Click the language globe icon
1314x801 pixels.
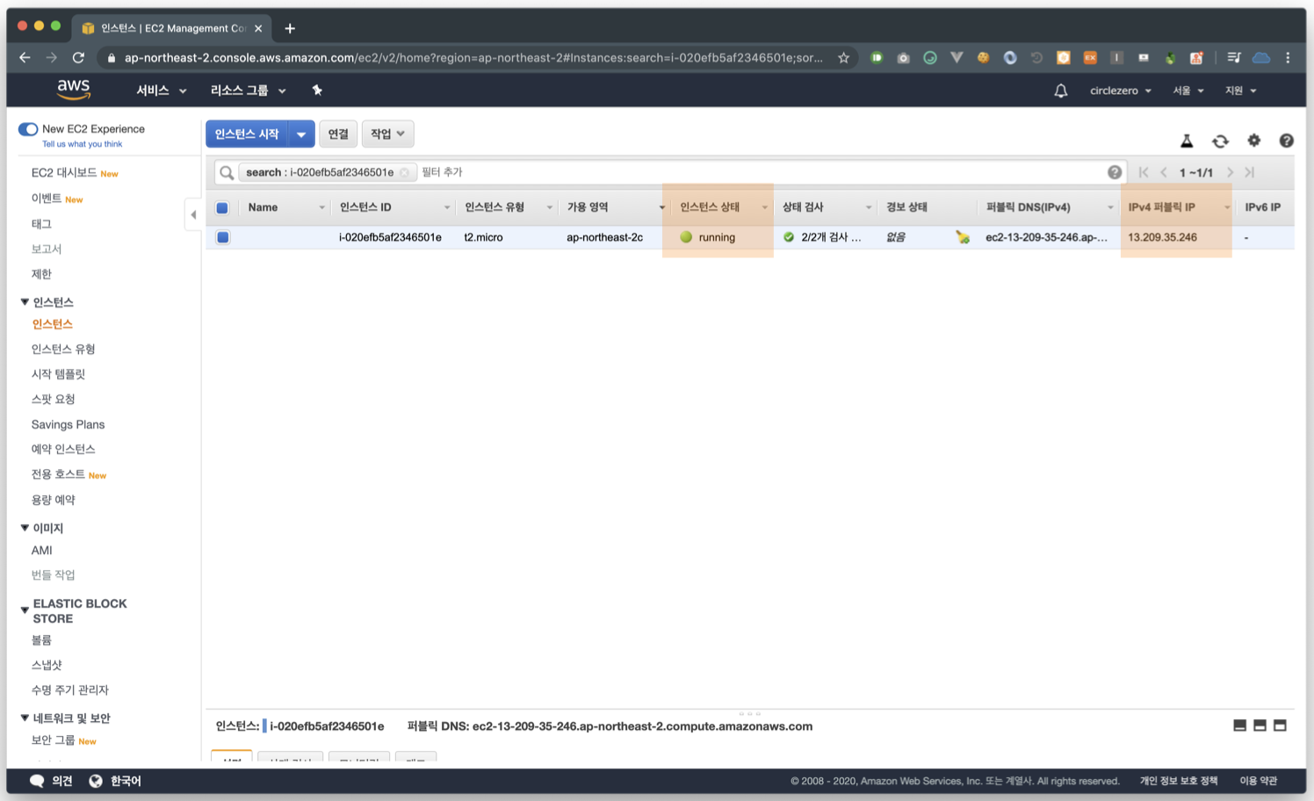96,781
